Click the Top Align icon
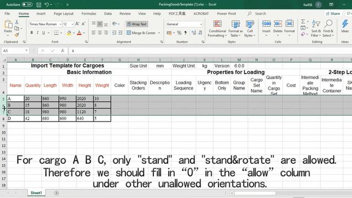This screenshot has height=198, width=352. point(94,24)
